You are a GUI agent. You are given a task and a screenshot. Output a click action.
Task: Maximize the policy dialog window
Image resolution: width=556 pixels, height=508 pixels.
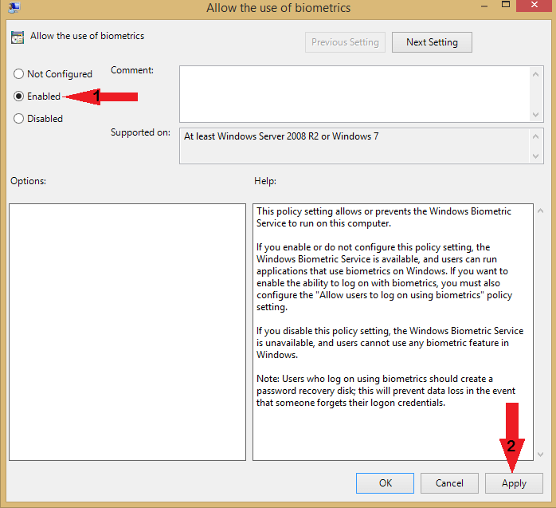coord(506,5)
